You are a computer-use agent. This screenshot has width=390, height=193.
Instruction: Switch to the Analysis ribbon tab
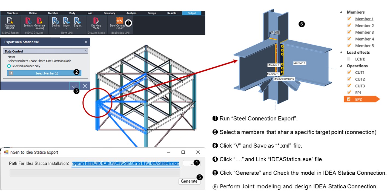[x=131, y=13]
